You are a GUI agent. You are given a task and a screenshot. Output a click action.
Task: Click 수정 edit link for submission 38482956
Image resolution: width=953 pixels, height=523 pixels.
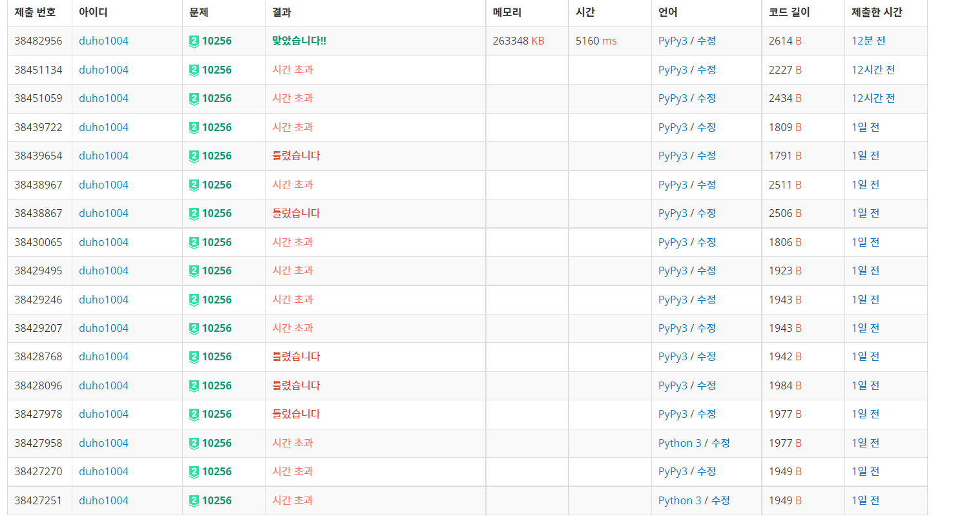tap(706, 41)
